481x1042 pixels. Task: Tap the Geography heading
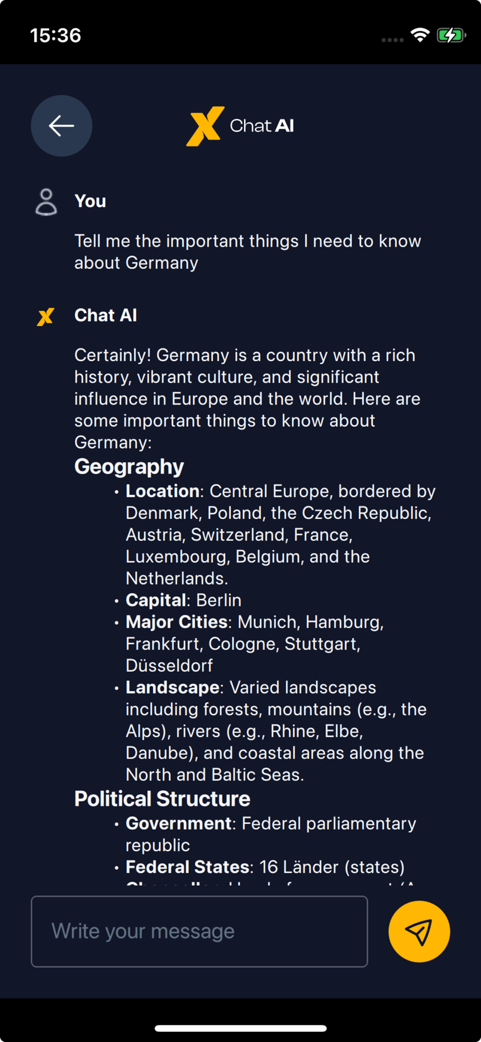pos(129,466)
